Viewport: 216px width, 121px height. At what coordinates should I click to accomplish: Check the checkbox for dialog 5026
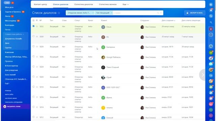[33, 56]
